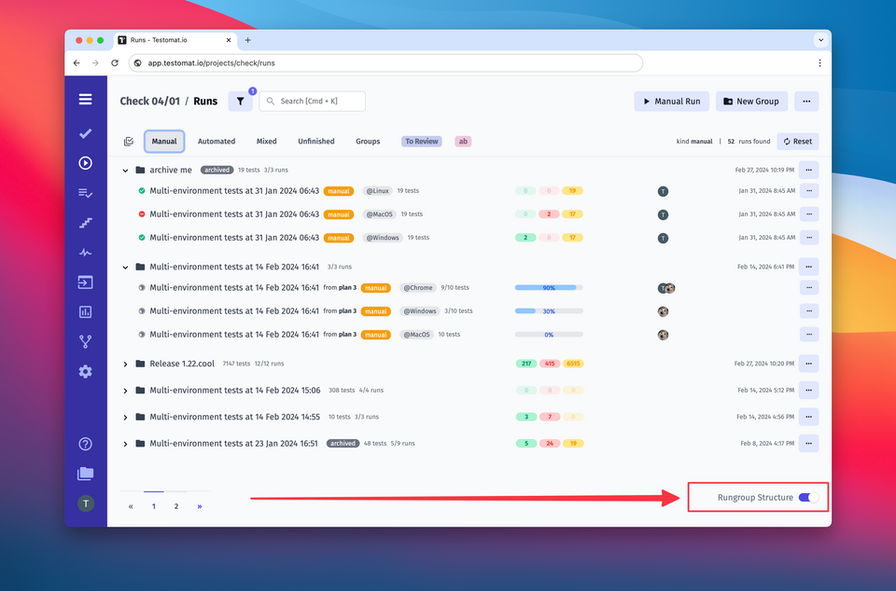Open the browser three-dot menu
Viewport: 896px width, 591px height.
[x=819, y=62]
